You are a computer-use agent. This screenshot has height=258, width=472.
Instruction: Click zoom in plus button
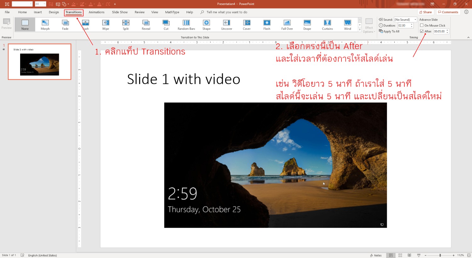click(453, 255)
